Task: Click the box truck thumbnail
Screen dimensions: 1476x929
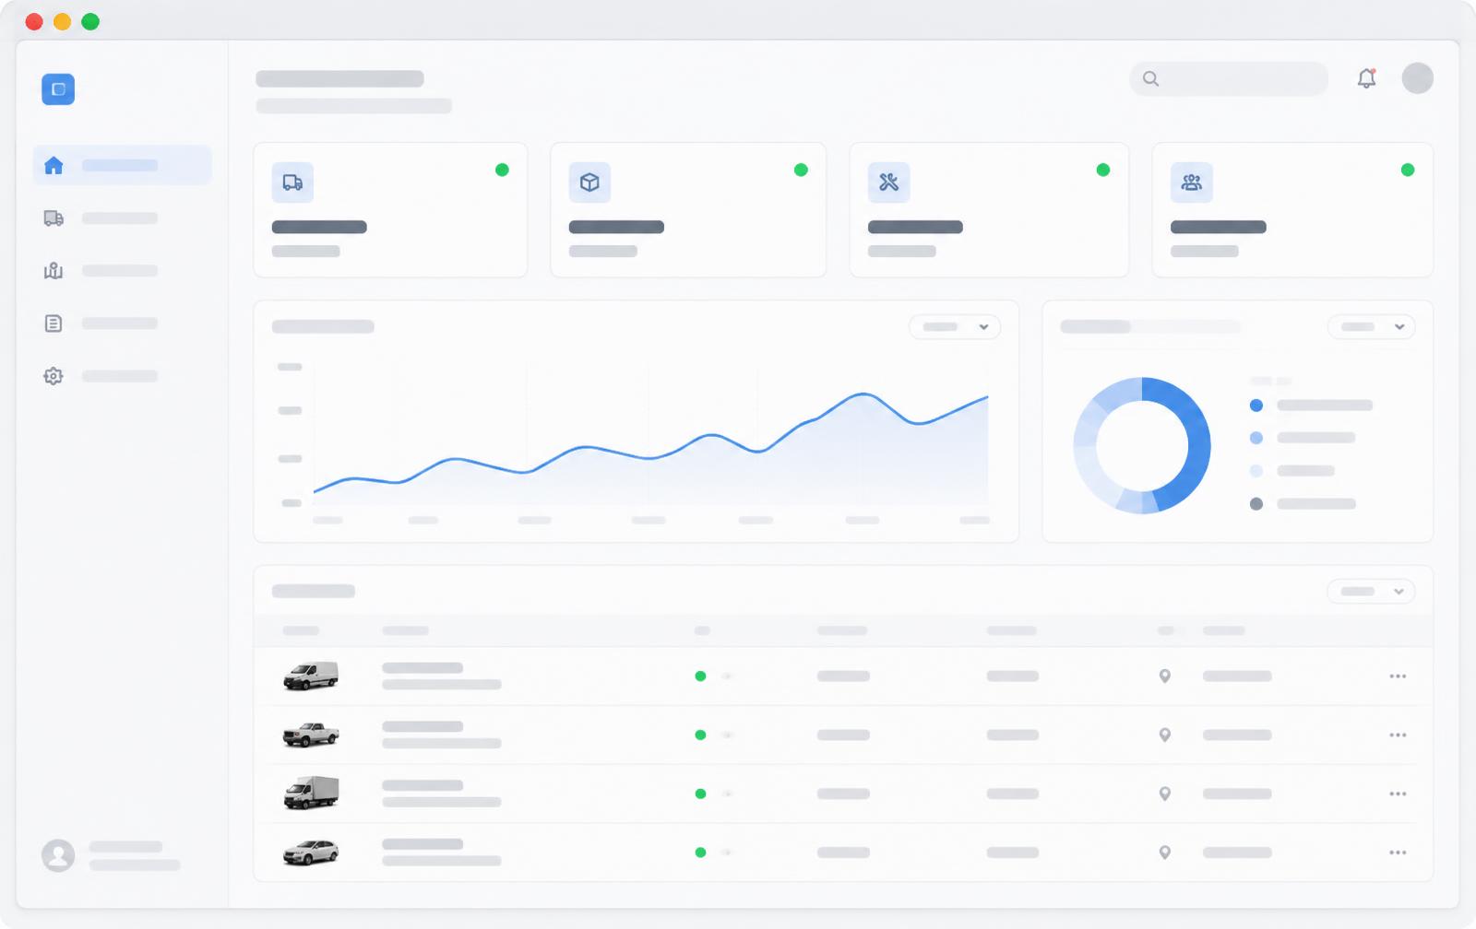Action: [x=311, y=793]
